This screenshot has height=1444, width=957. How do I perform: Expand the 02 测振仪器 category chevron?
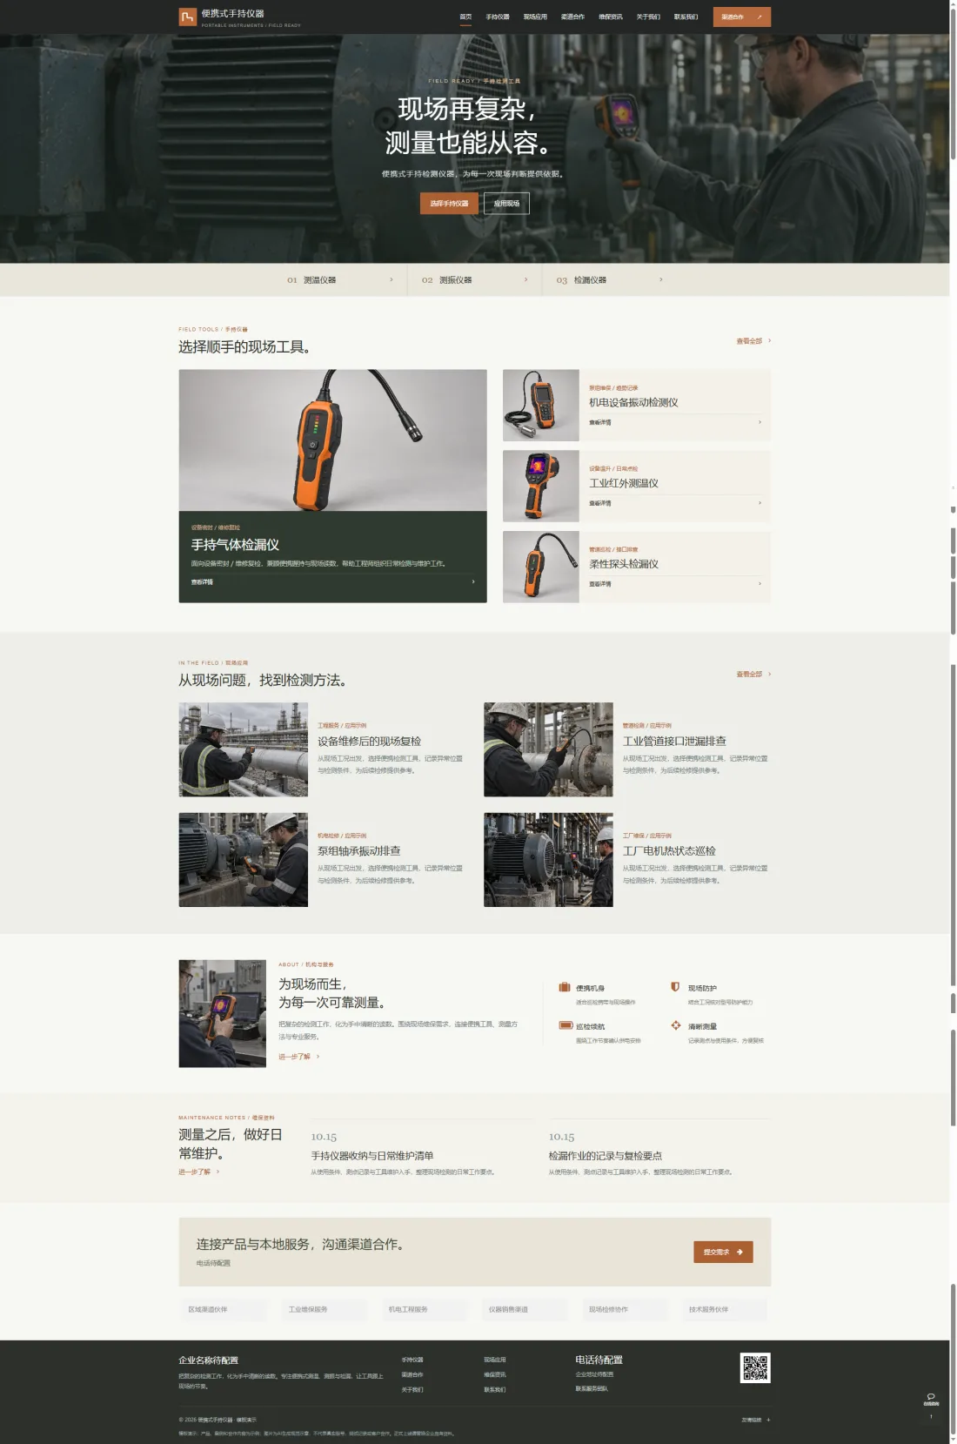pyautogui.click(x=525, y=279)
